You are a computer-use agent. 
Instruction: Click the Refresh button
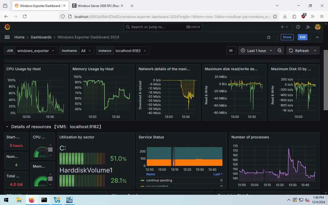pos(299,51)
